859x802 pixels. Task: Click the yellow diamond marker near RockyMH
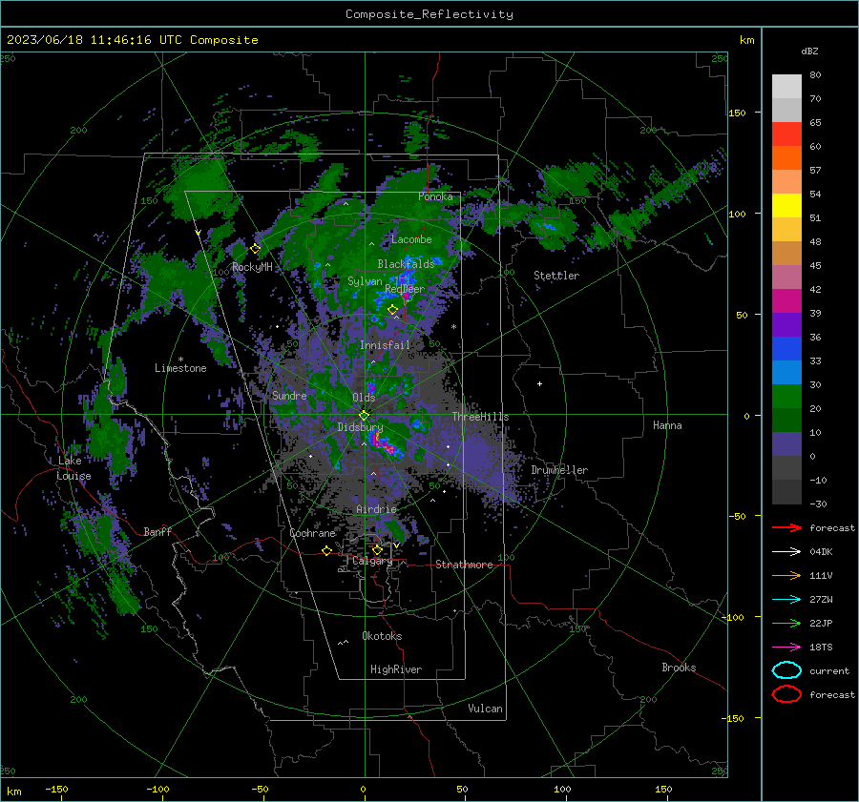pos(255,249)
